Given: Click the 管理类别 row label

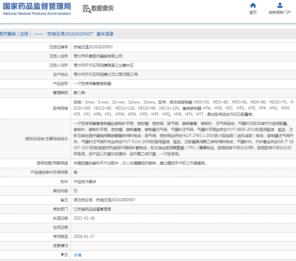Looking at the screenshot, I should pyautogui.click(x=60, y=93).
